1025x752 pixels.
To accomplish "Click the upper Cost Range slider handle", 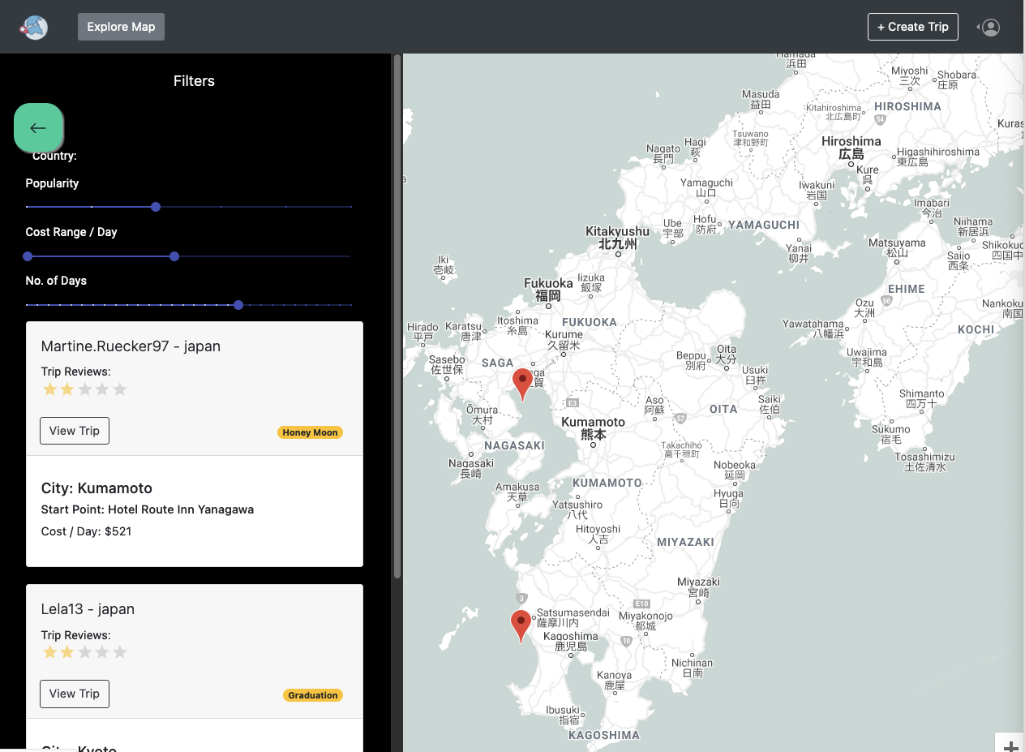I will pos(174,256).
